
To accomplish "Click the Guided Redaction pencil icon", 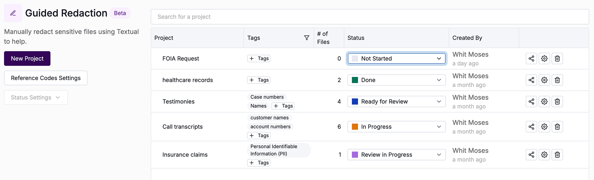I will point(13,13).
